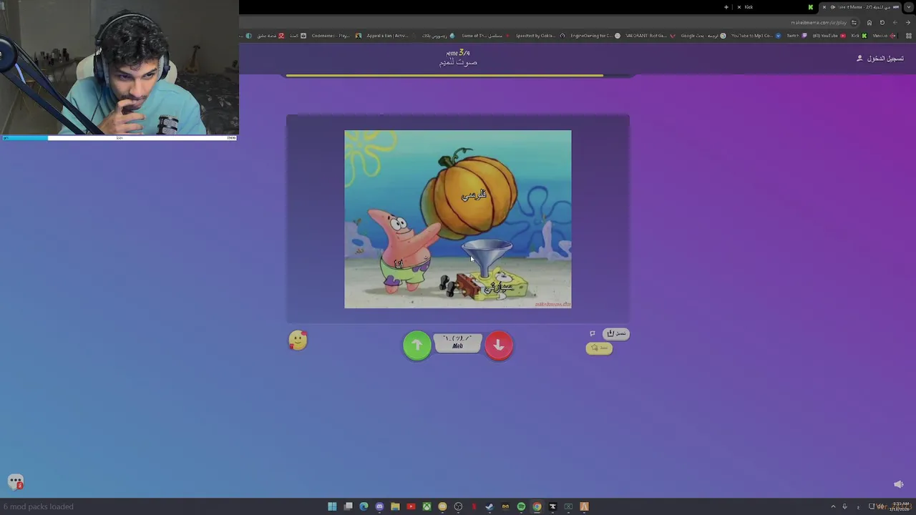Select the Make it Meme browser tab

pyautogui.click(x=861, y=7)
